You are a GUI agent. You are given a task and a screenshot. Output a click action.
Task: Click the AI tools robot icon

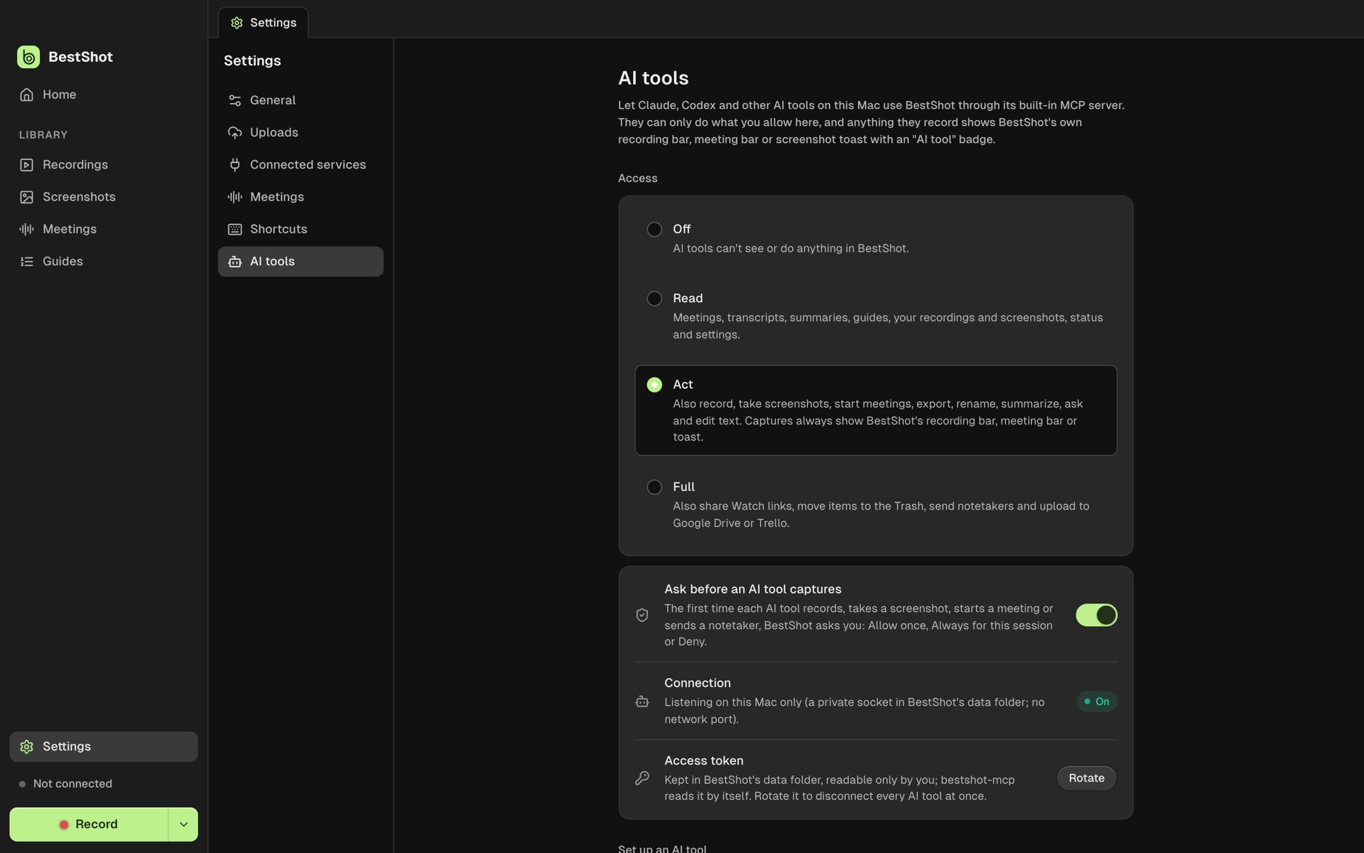[234, 262]
